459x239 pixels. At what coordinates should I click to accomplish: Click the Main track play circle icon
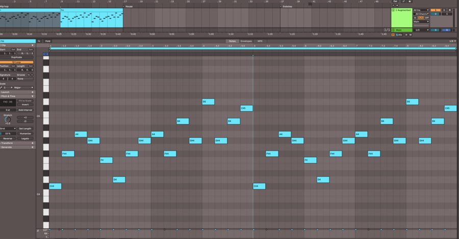point(393,30)
